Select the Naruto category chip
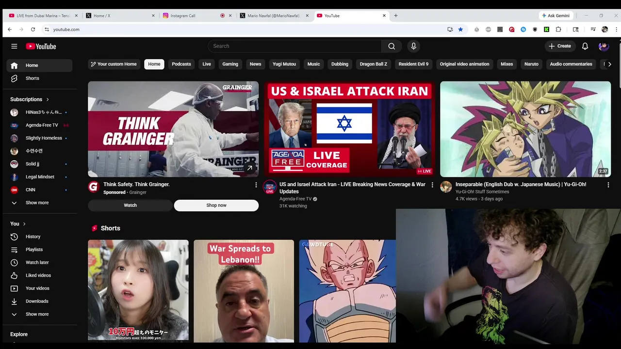The width and height of the screenshot is (621, 349). point(531,64)
